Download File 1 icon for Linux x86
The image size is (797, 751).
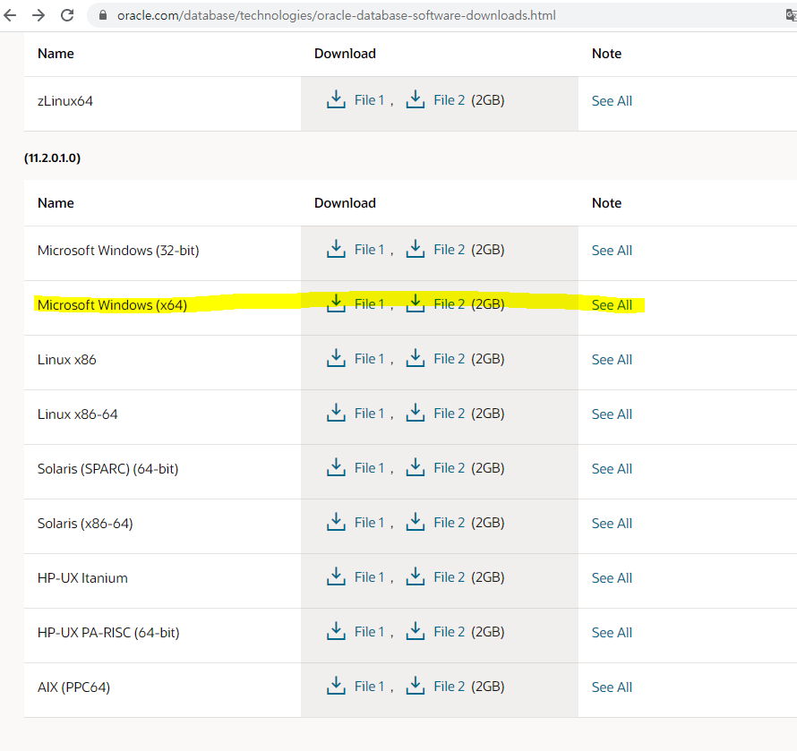336,358
